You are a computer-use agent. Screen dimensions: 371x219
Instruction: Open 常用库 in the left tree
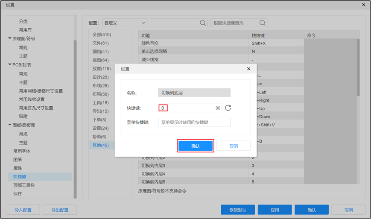click(x=25, y=30)
